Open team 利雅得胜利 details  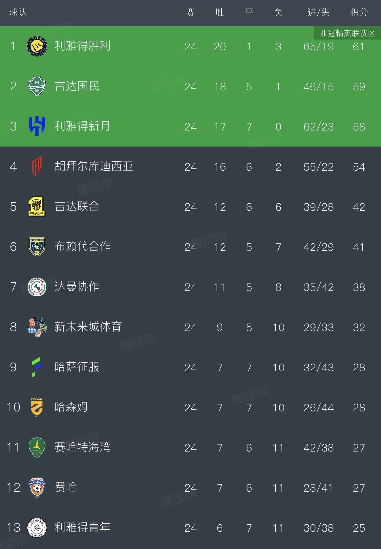[82, 46]
